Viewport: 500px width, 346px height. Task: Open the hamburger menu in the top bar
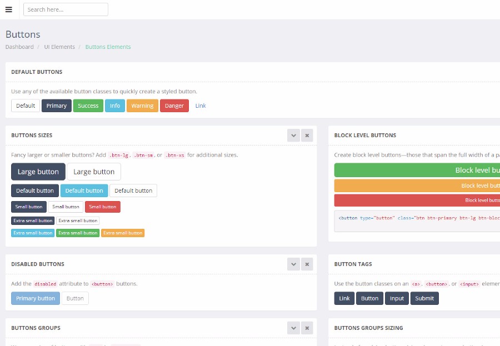tap(8, 9)
